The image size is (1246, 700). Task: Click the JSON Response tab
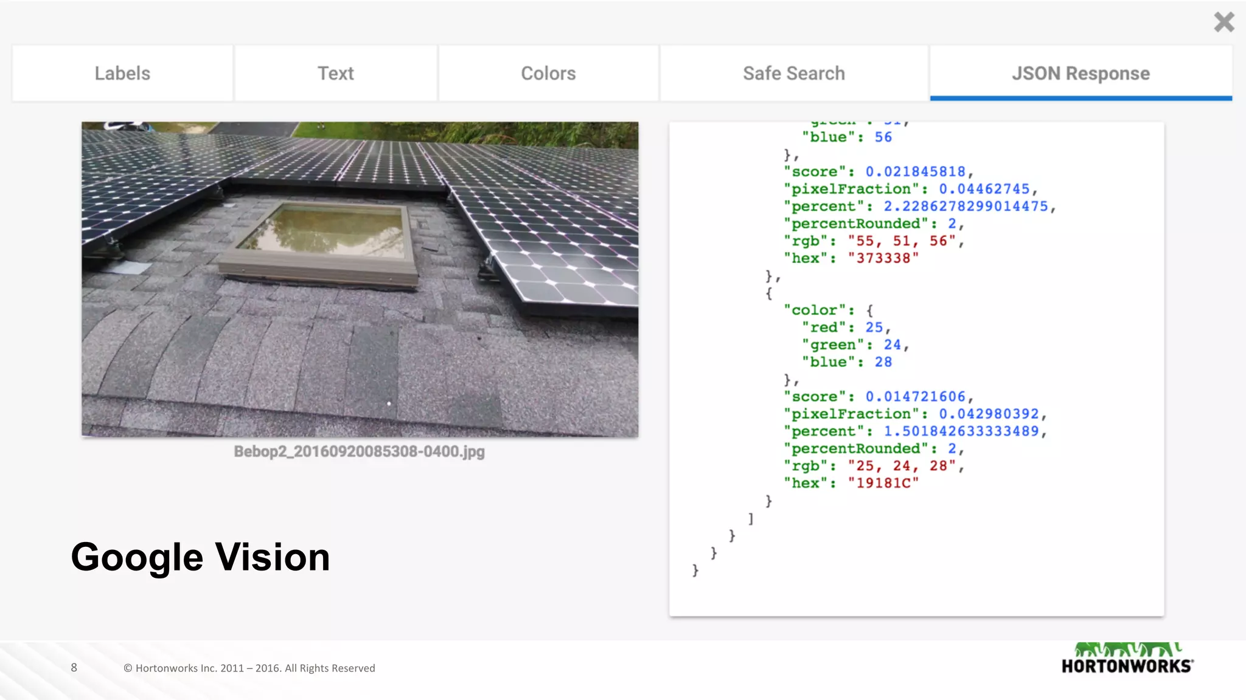pyautogui.click(x=1081, y=74)
